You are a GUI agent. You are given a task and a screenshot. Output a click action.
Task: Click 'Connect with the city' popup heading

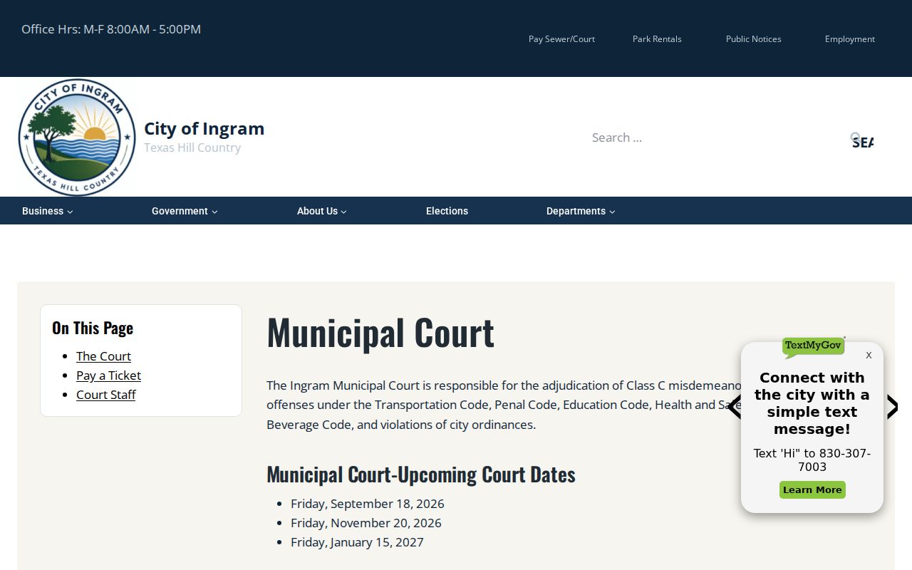click(x=812, y=403)
